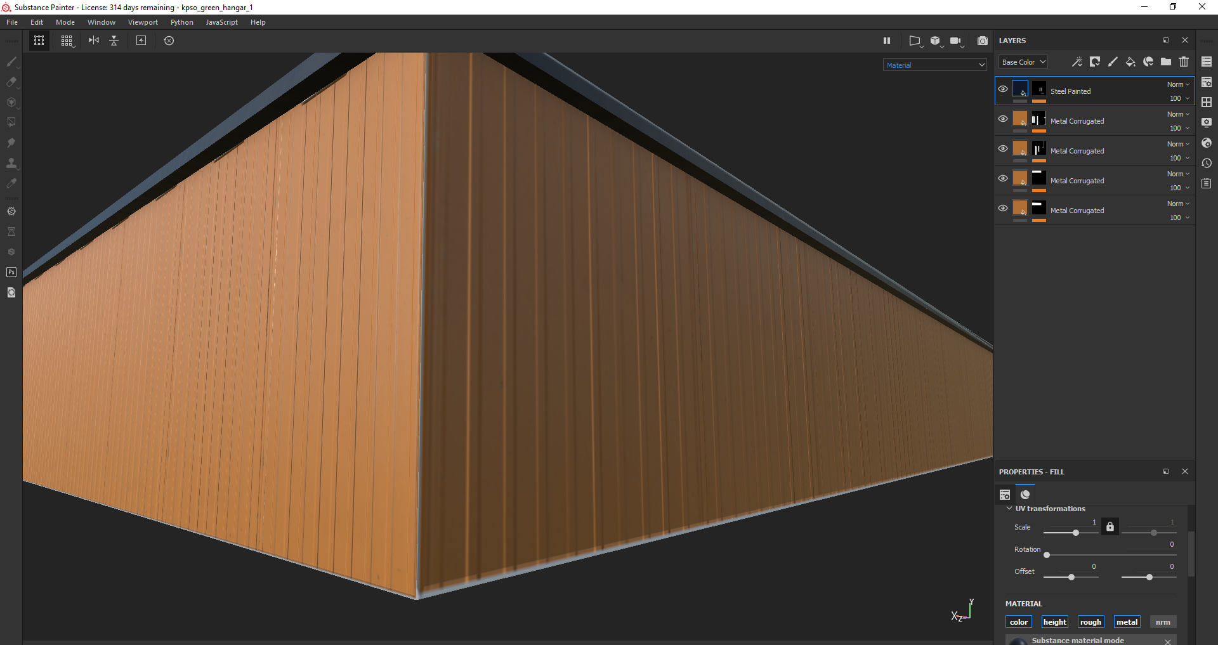Toggle horizontal mirror symmetry icon in toolbar
Viewport: 1218px width, 645px height.
pos(94,41)
